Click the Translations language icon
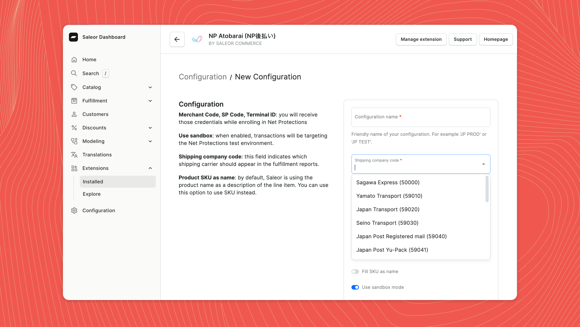 [74, 155]
